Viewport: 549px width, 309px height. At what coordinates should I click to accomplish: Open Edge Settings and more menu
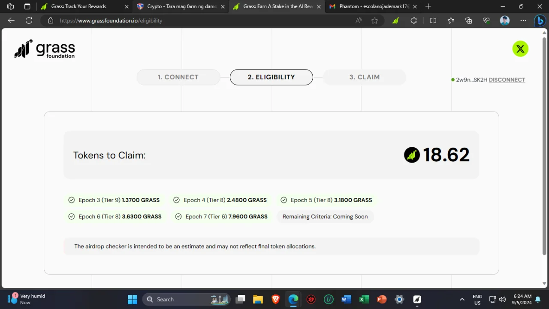523,21
